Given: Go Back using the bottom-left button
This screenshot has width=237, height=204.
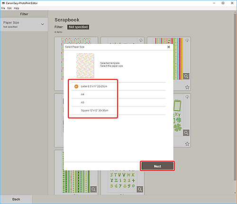Looking at the screenshot, I should click(16, 199).
